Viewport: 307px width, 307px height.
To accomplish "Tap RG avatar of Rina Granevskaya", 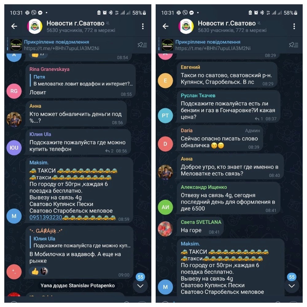I will click(x=14, y=91).
